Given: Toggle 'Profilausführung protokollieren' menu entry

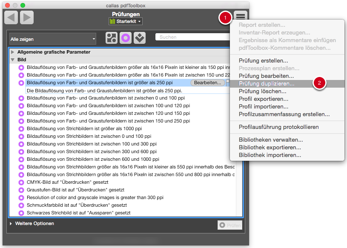Looking at the screenshot, I should [287, 127].
